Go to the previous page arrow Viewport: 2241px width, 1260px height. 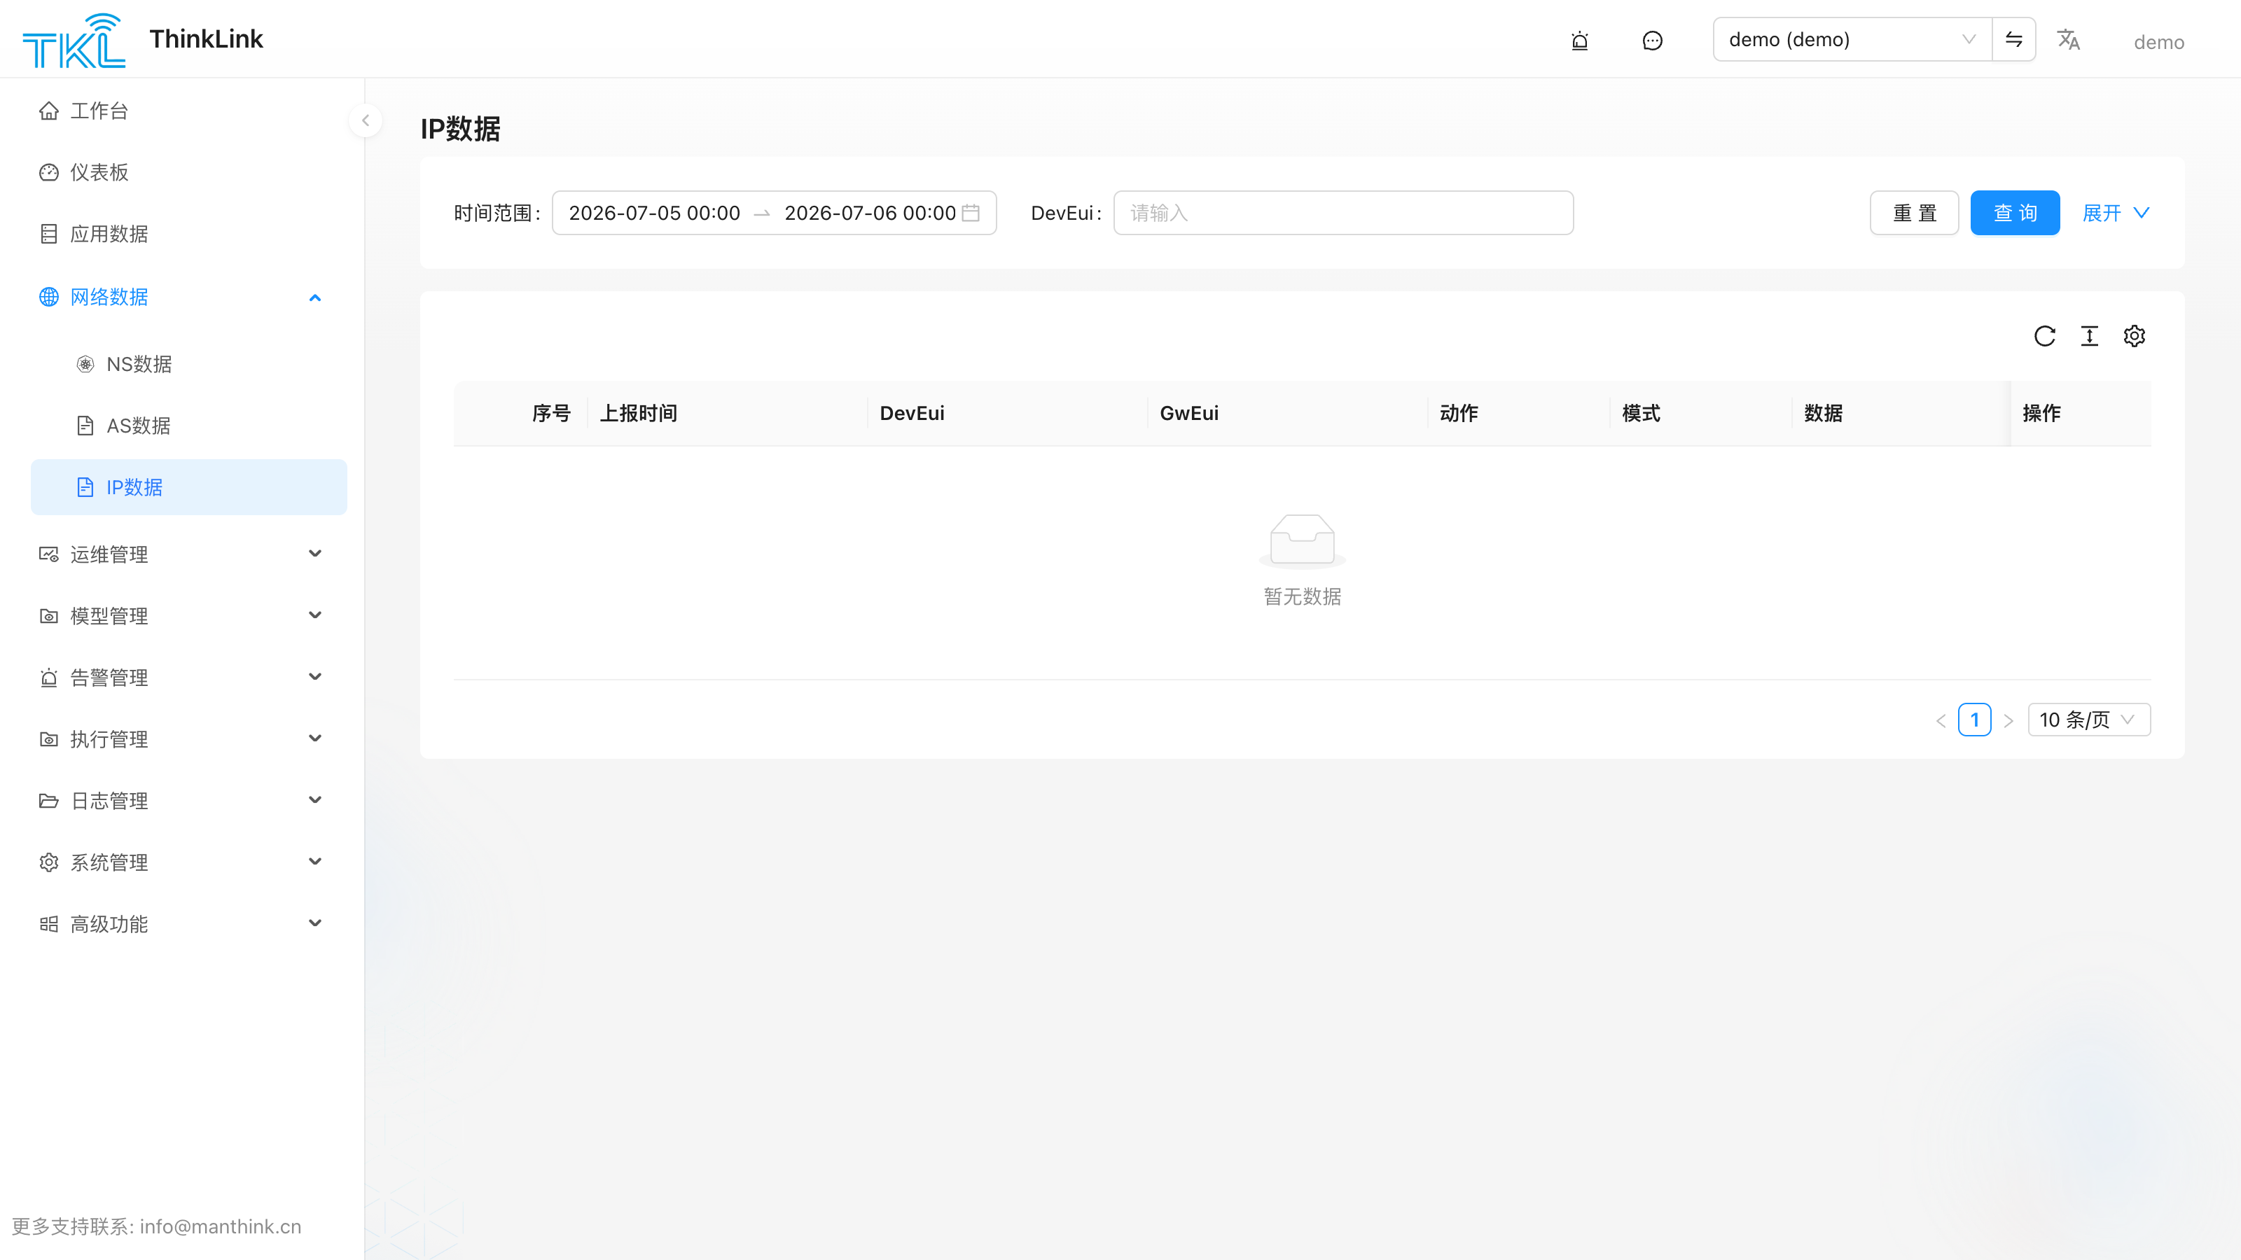pos(1941,720)
